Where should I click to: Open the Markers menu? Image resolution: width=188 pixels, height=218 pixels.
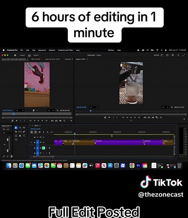[x=52, y=50]
